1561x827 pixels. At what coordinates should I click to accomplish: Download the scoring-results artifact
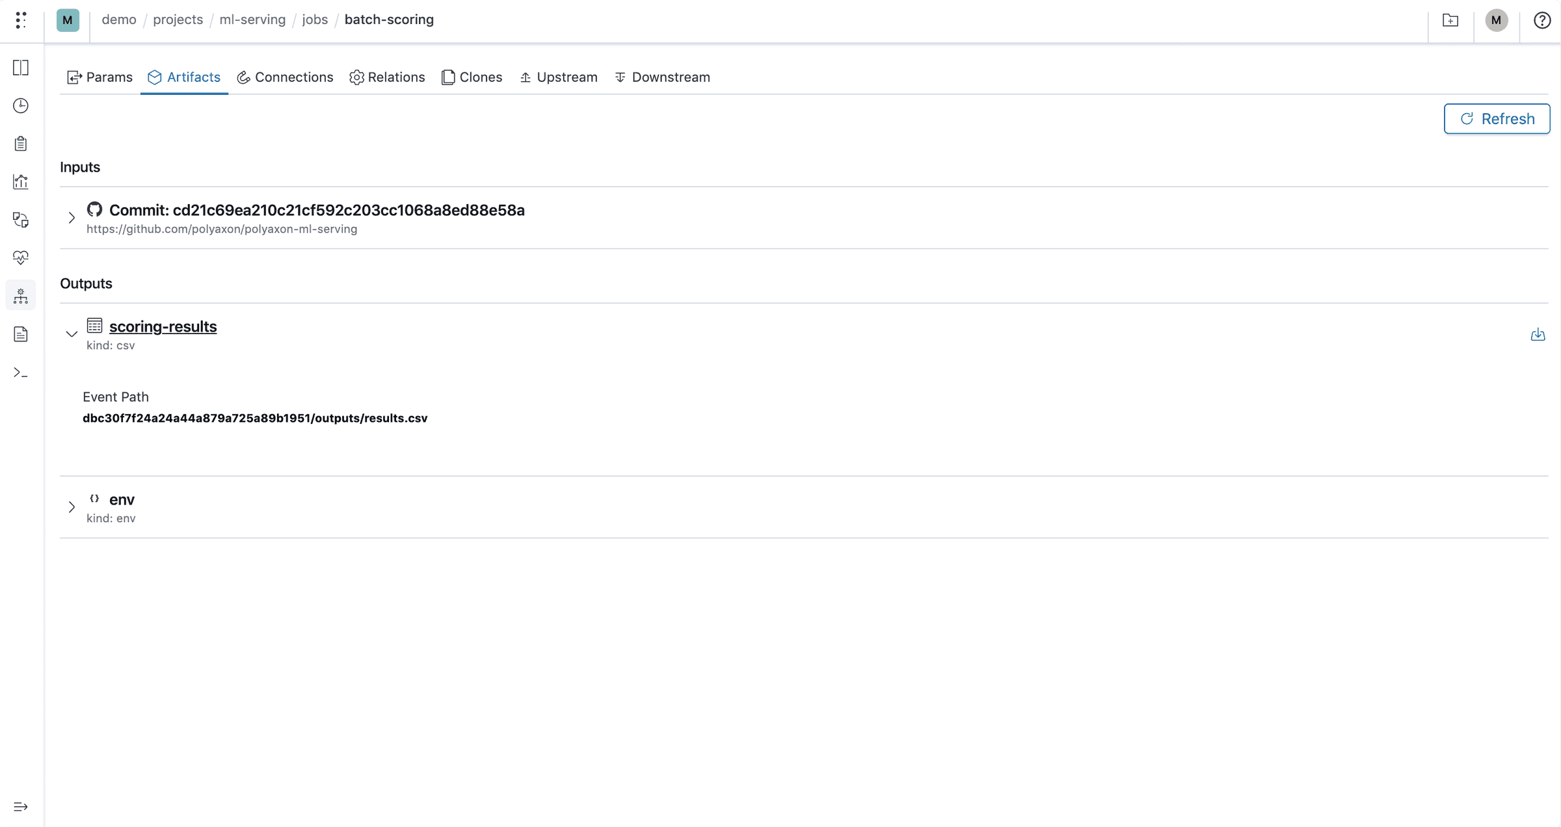click(1538, 335)
